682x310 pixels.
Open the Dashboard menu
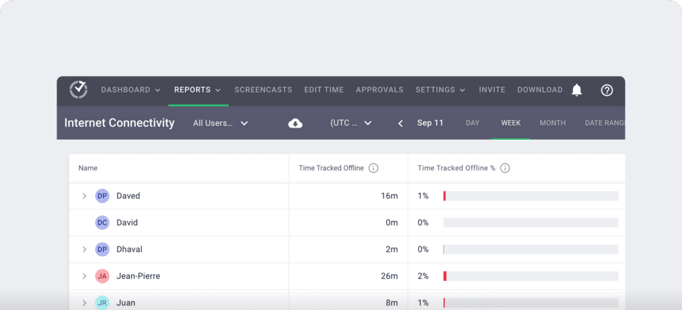pyautogui.click(x=131, y=90)
